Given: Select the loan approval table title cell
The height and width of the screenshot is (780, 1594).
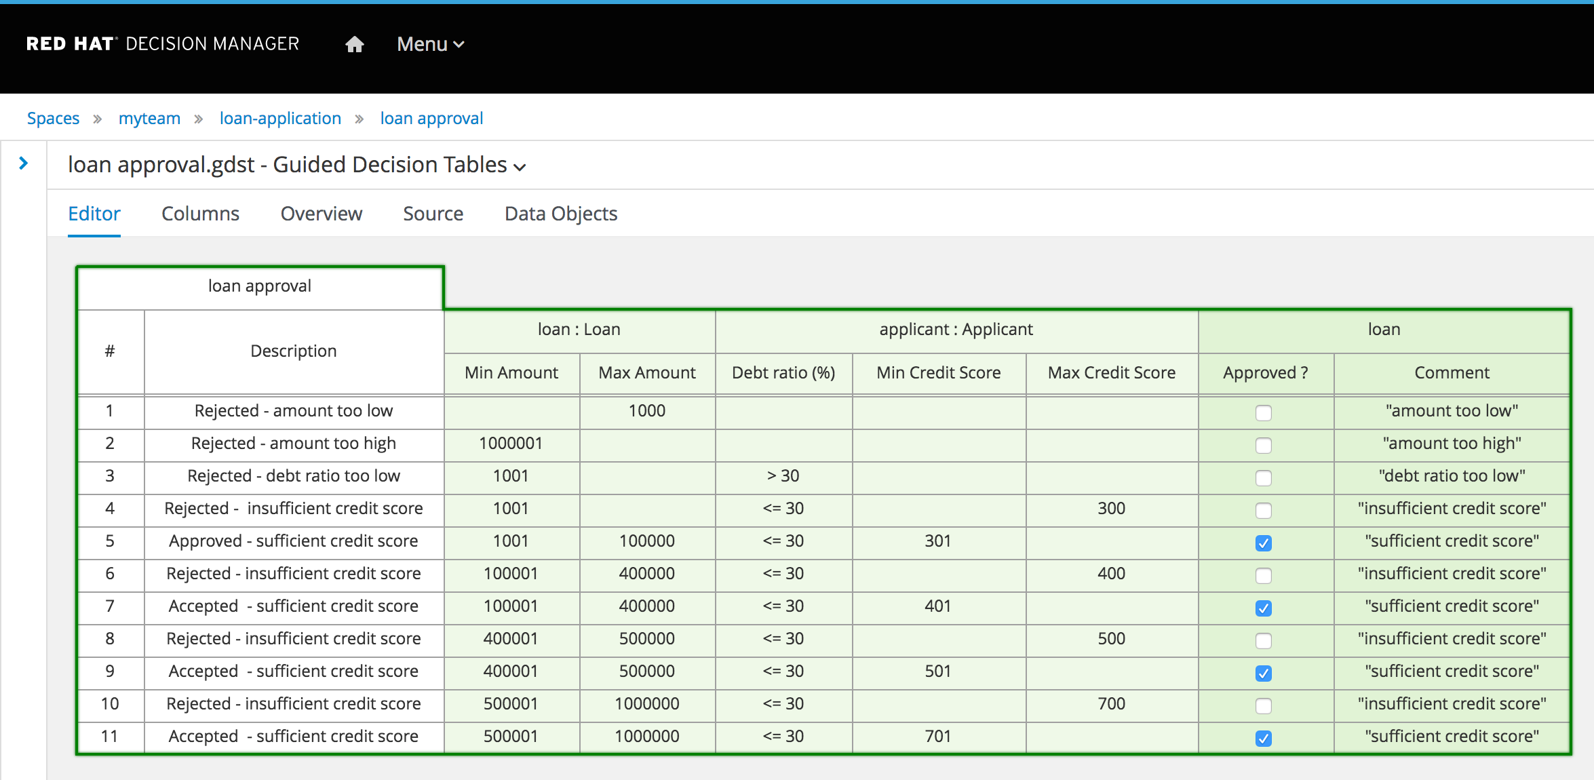Looking at the screenshot, I should pos(259,286).
